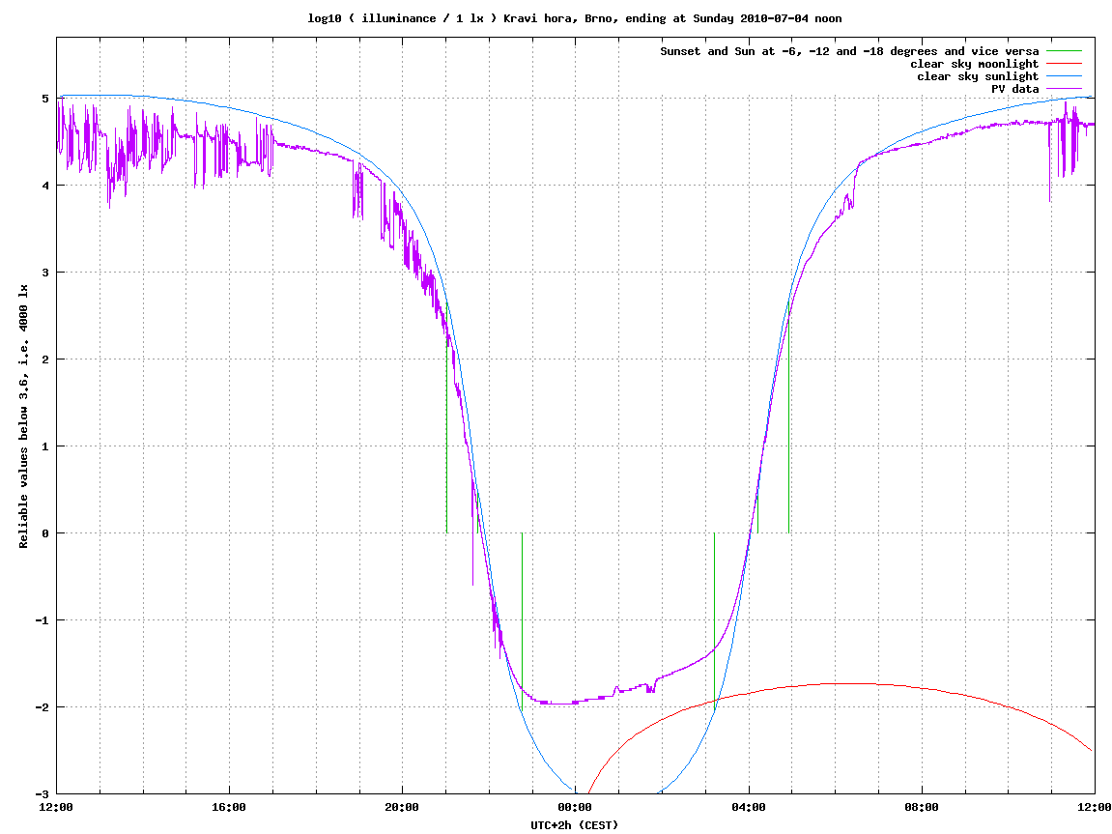1112x834 pixels.
Task: Click the purple PV data legend line sample
Action: coord(1064,89)
